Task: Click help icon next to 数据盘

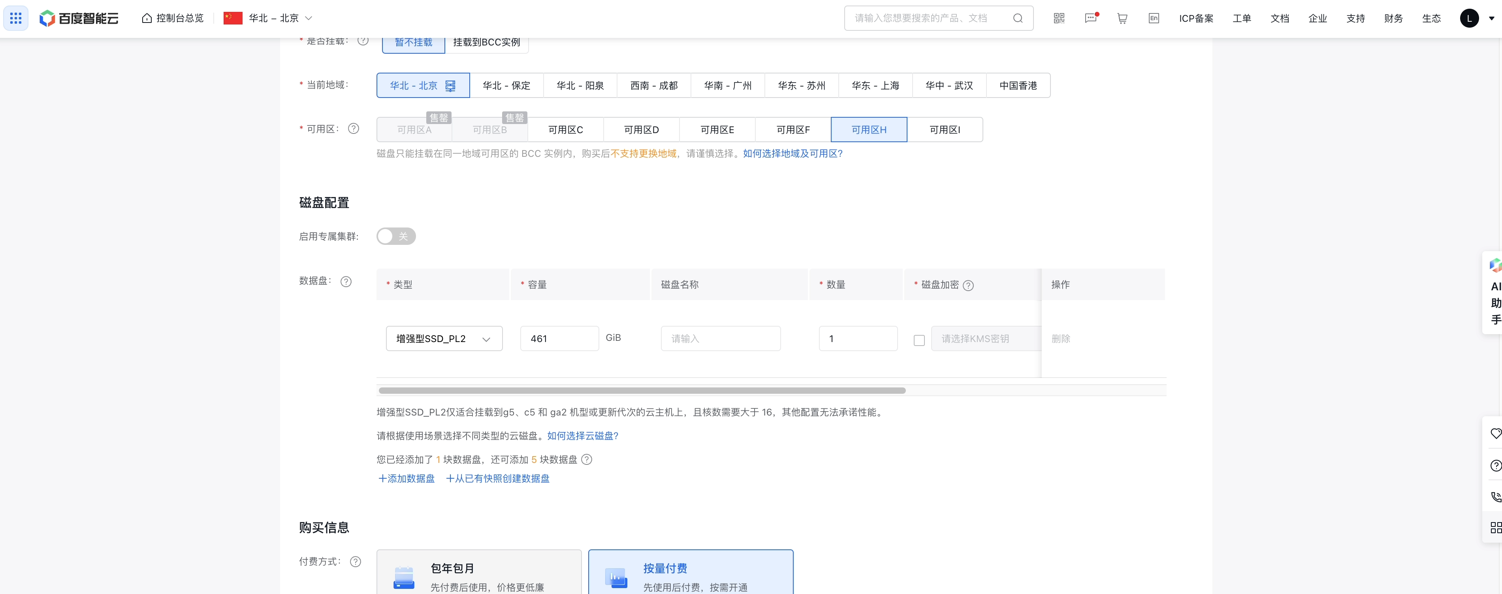Action: tap(346, 281)
